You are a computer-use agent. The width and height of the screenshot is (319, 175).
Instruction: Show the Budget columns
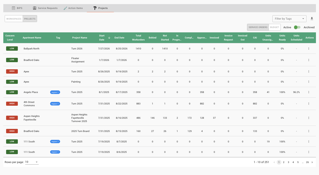click(274, 27)
